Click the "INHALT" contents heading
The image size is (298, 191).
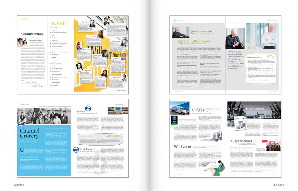click(59, 23)
